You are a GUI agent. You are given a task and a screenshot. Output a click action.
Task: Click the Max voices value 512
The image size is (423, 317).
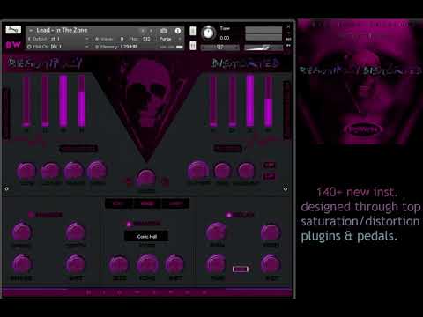[x=146, y=39]
